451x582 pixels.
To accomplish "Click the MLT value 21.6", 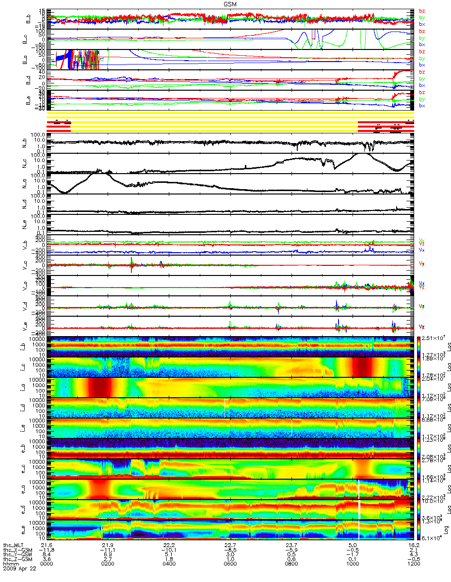I will (x=47, y=546).
